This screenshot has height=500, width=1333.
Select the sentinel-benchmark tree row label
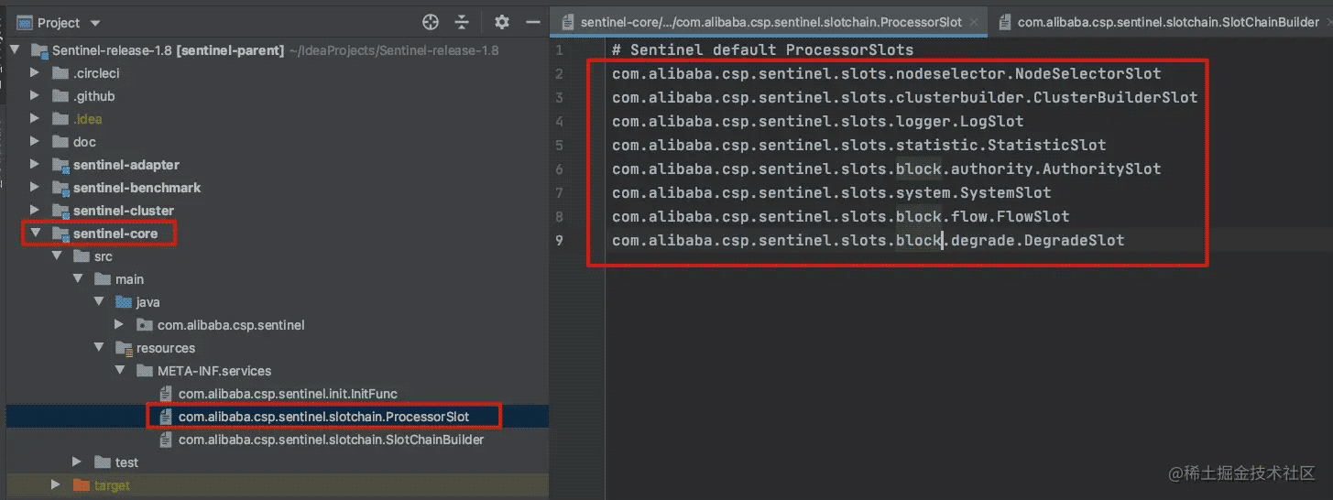(x=137, y=188)
